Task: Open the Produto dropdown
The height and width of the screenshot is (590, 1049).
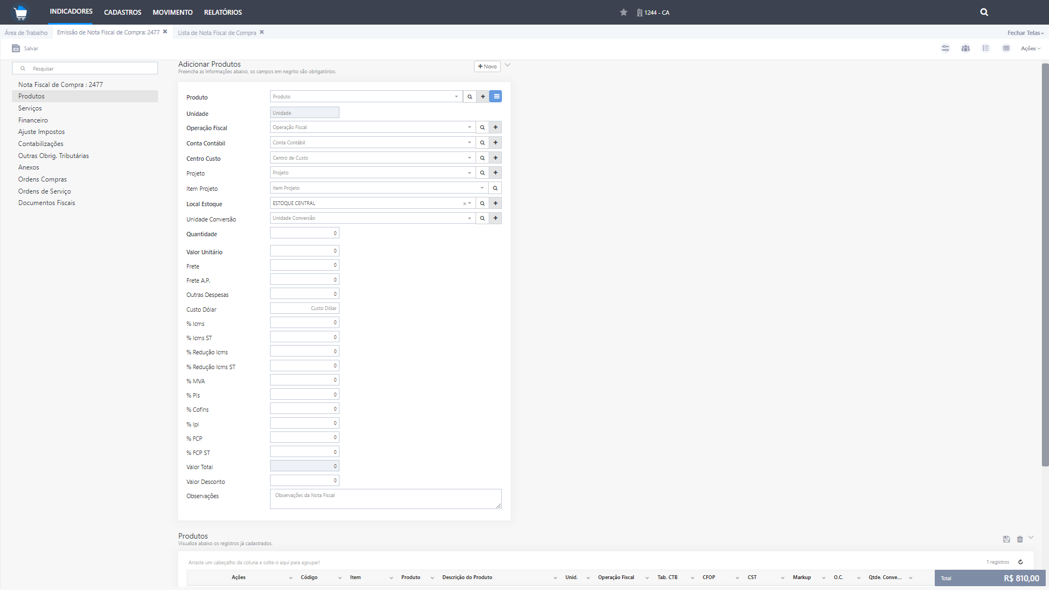Action: (456, 97)
